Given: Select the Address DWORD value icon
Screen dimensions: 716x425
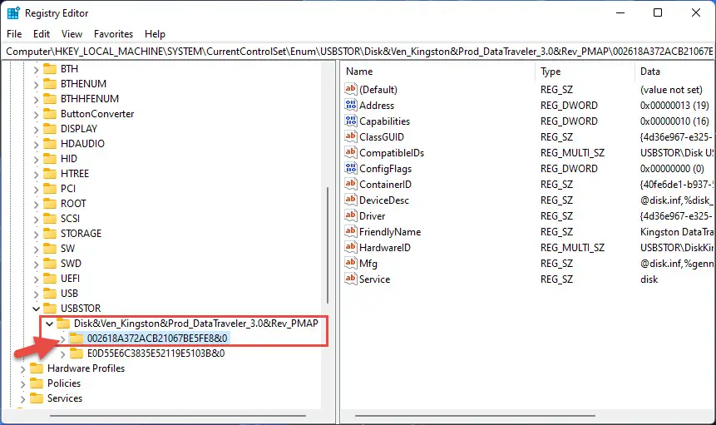Looking at the screenshot, I should click(x=351, y=105).
